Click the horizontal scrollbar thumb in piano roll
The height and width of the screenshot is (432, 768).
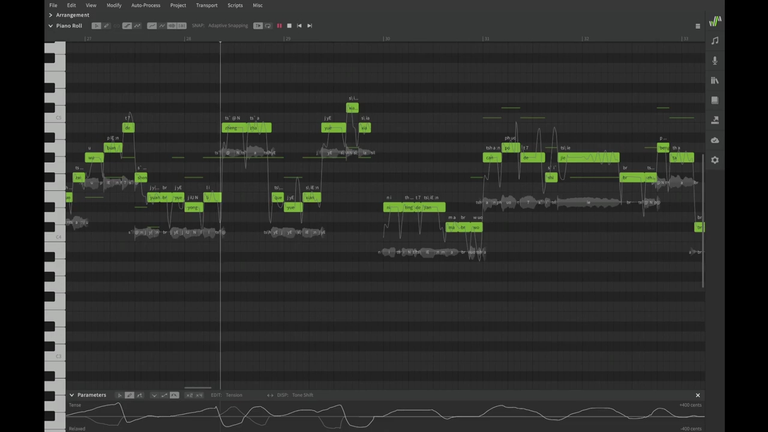(x=197, y=388)
